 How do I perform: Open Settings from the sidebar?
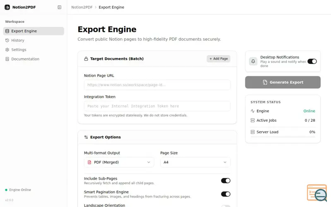tap(34, 50)
